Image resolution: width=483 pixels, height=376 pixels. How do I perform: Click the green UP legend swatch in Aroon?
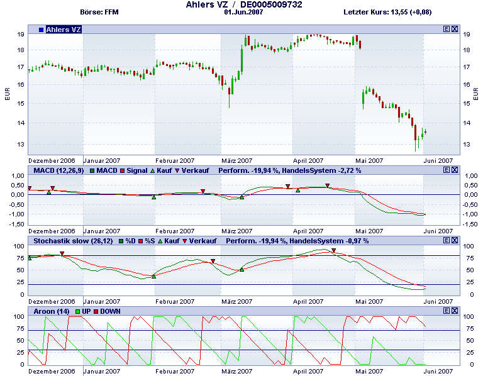coord(78,311)
